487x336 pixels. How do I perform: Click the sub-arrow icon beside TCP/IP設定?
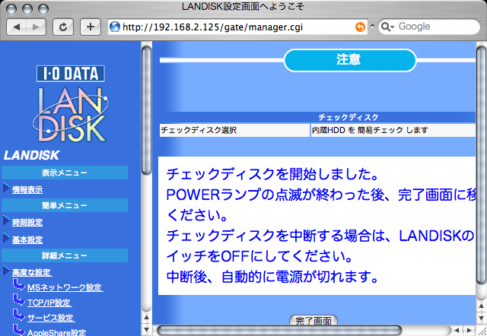18,300
